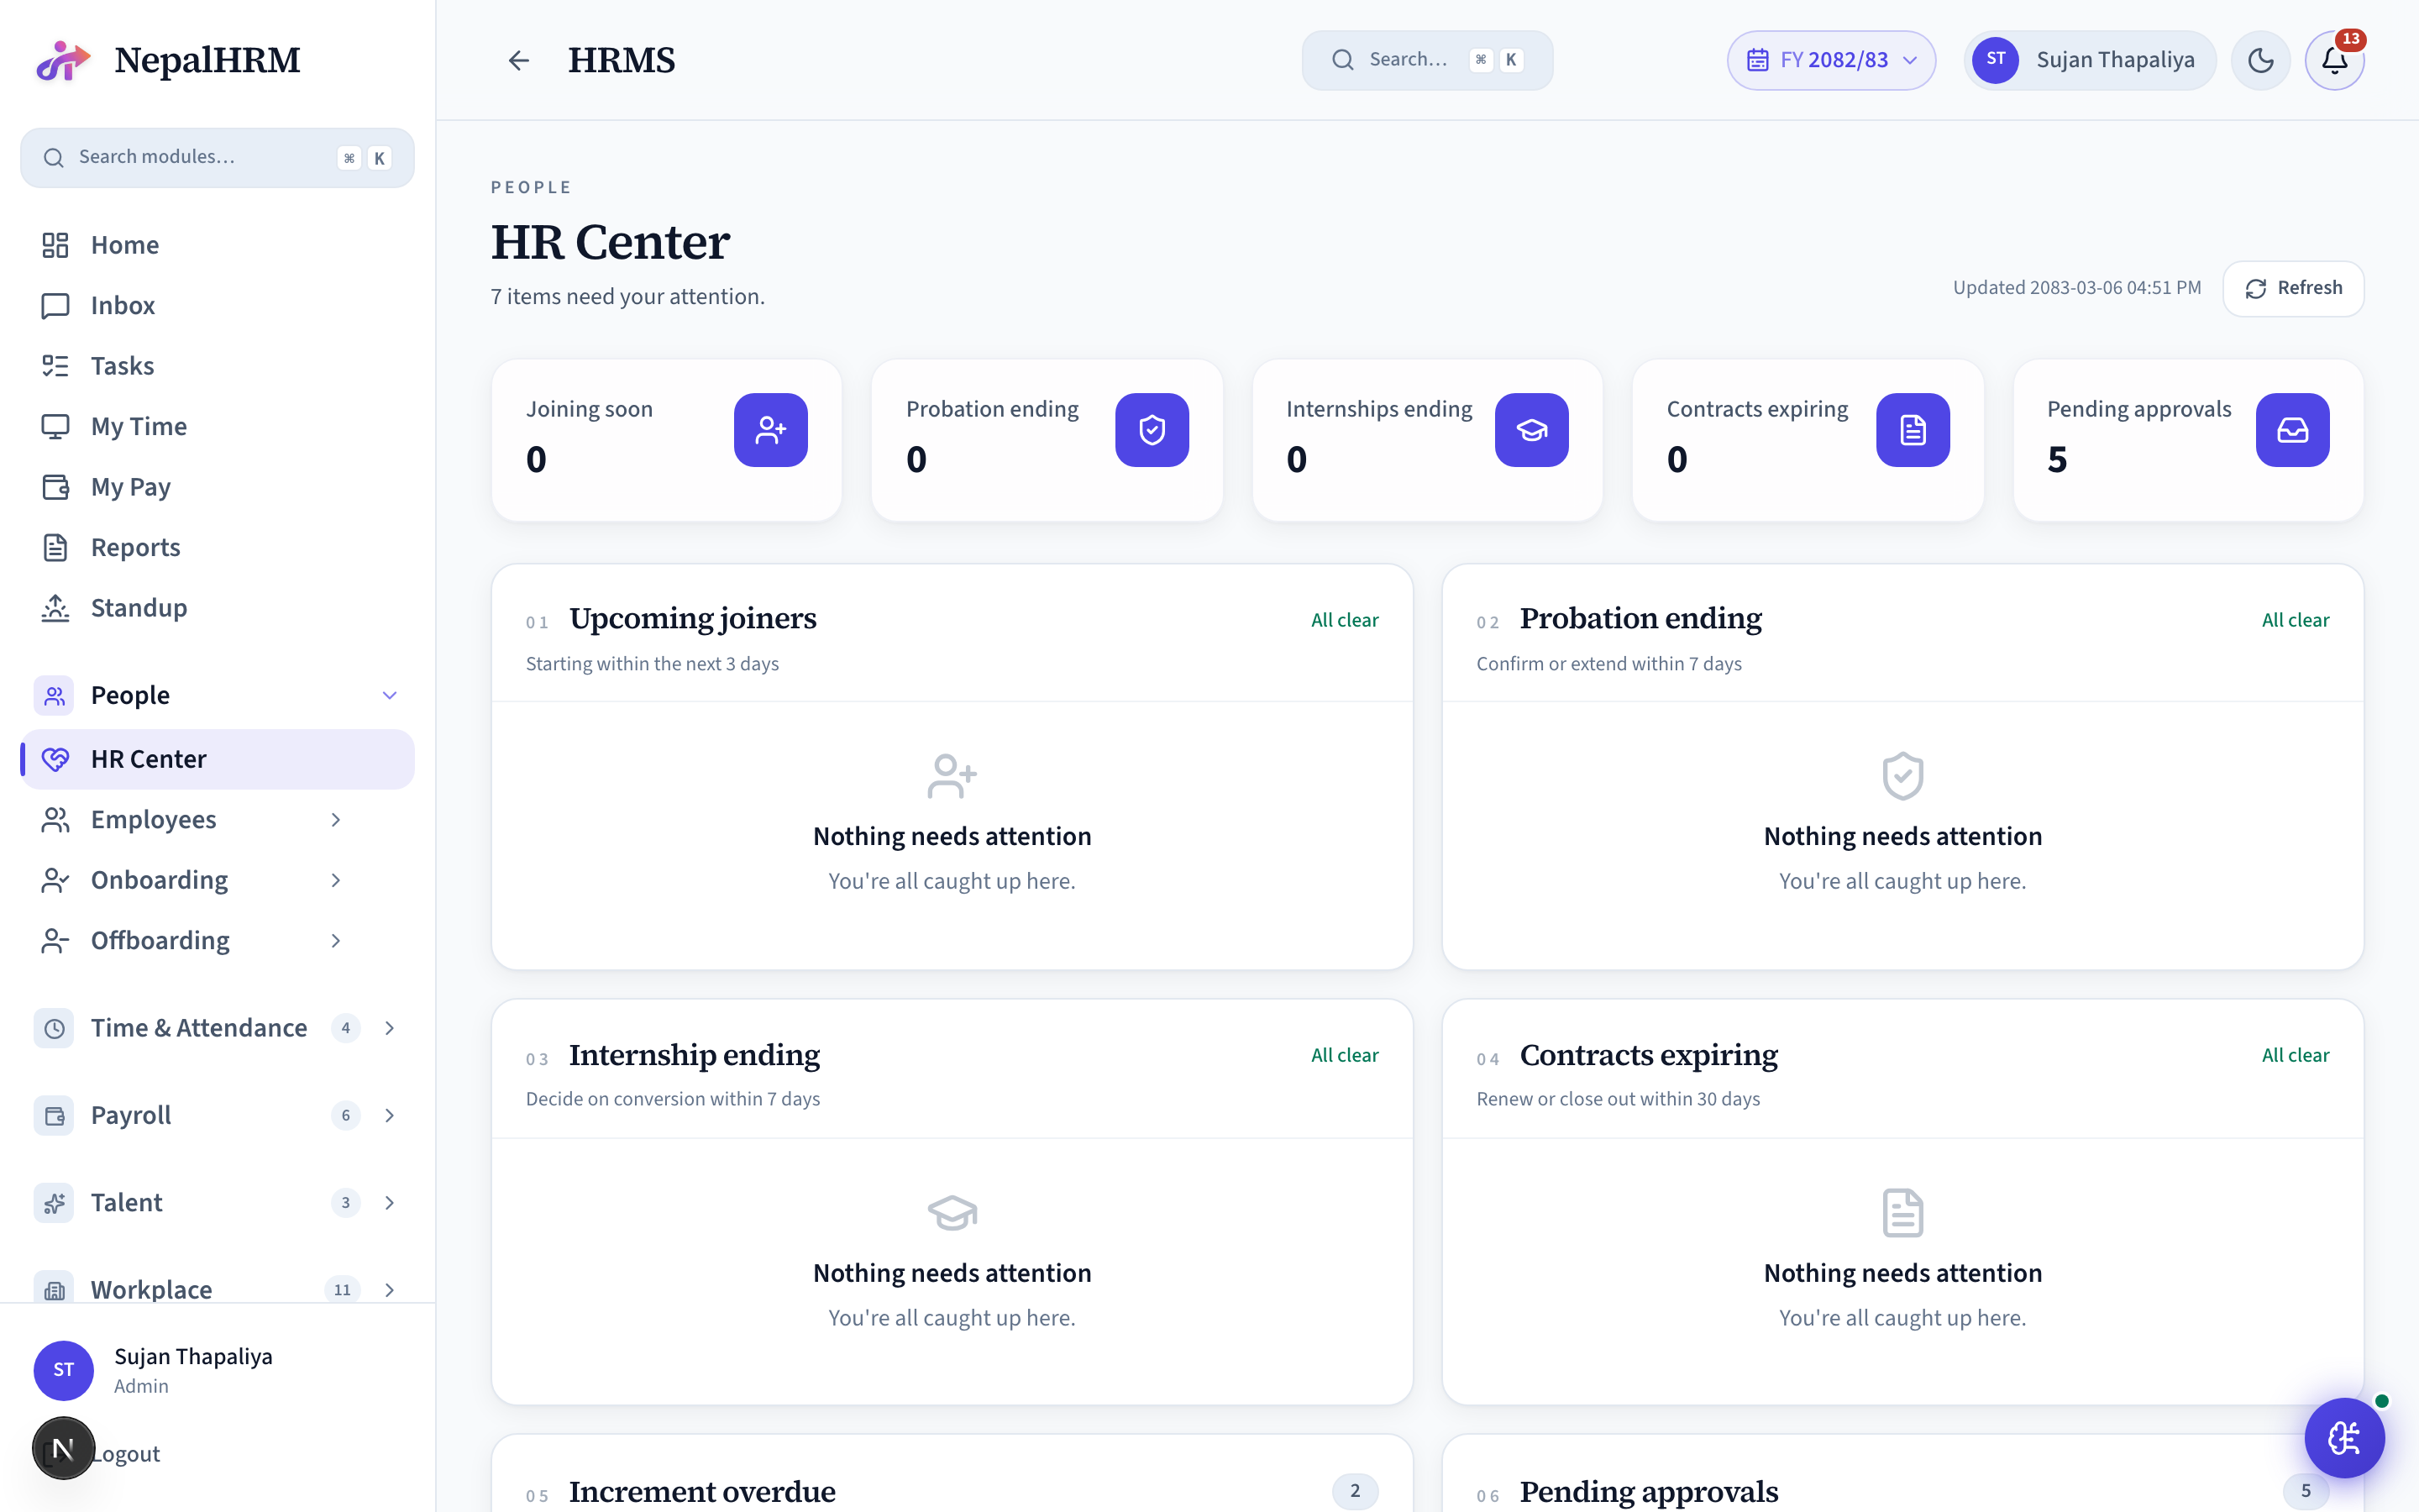
Task: Click the Upcoming joiners heading
Action: click(693, 618)
